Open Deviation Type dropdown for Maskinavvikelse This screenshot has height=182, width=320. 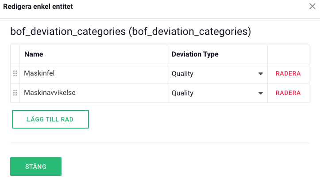[212, 93]
